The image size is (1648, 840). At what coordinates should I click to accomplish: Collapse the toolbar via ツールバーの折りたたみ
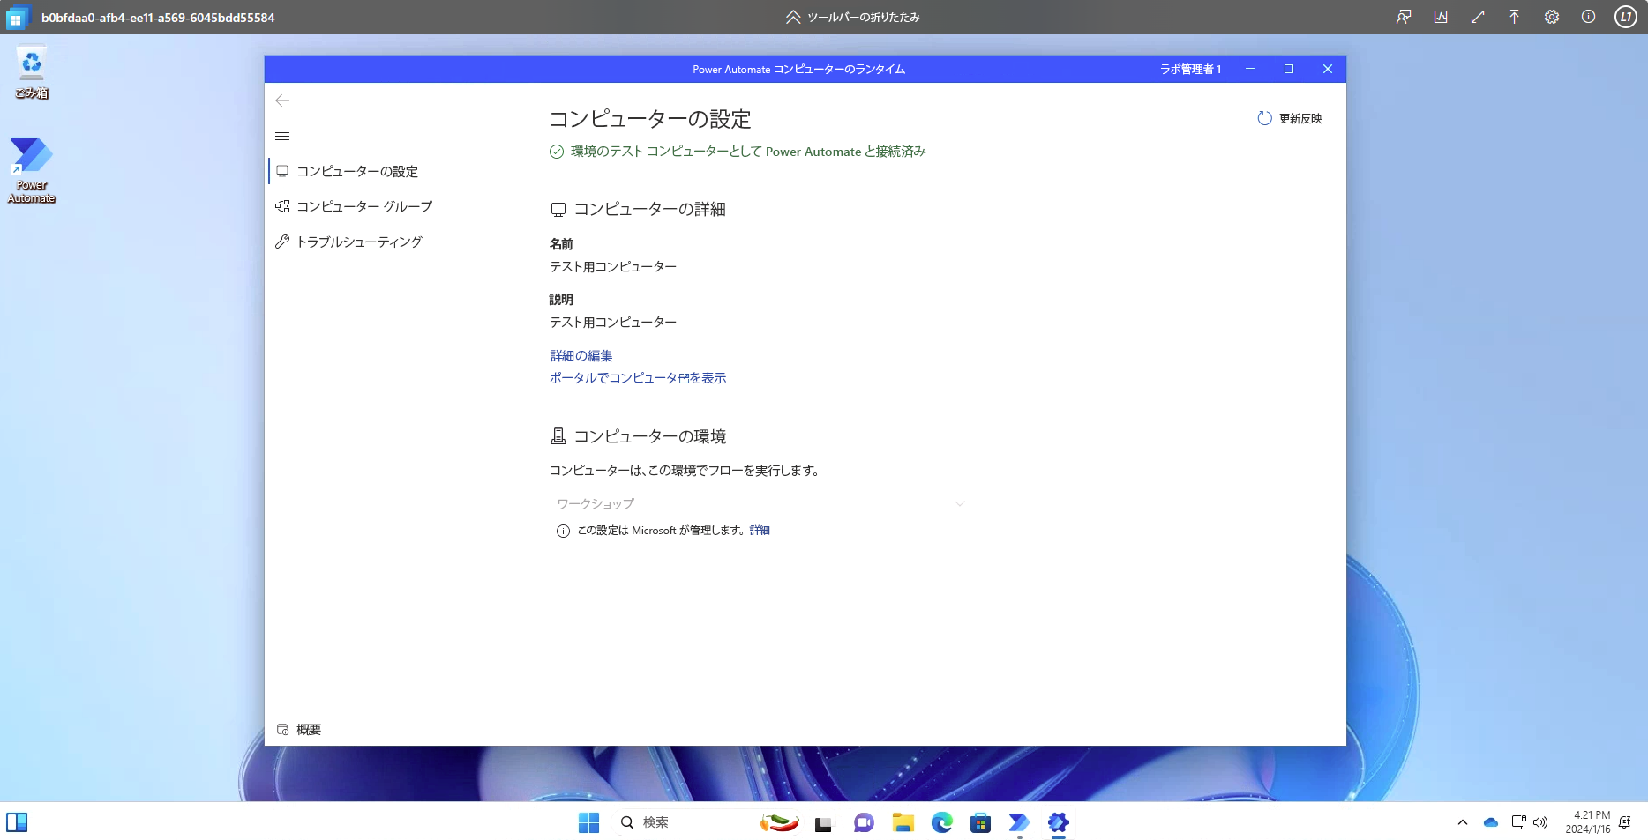click(x=853, y=17)
